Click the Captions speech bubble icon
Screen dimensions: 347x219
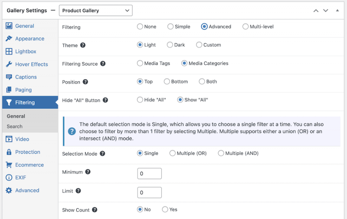[9, 77]
